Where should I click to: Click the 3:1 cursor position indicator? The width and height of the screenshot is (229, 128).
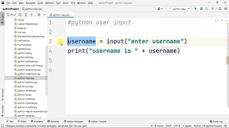tap(157, 126)
